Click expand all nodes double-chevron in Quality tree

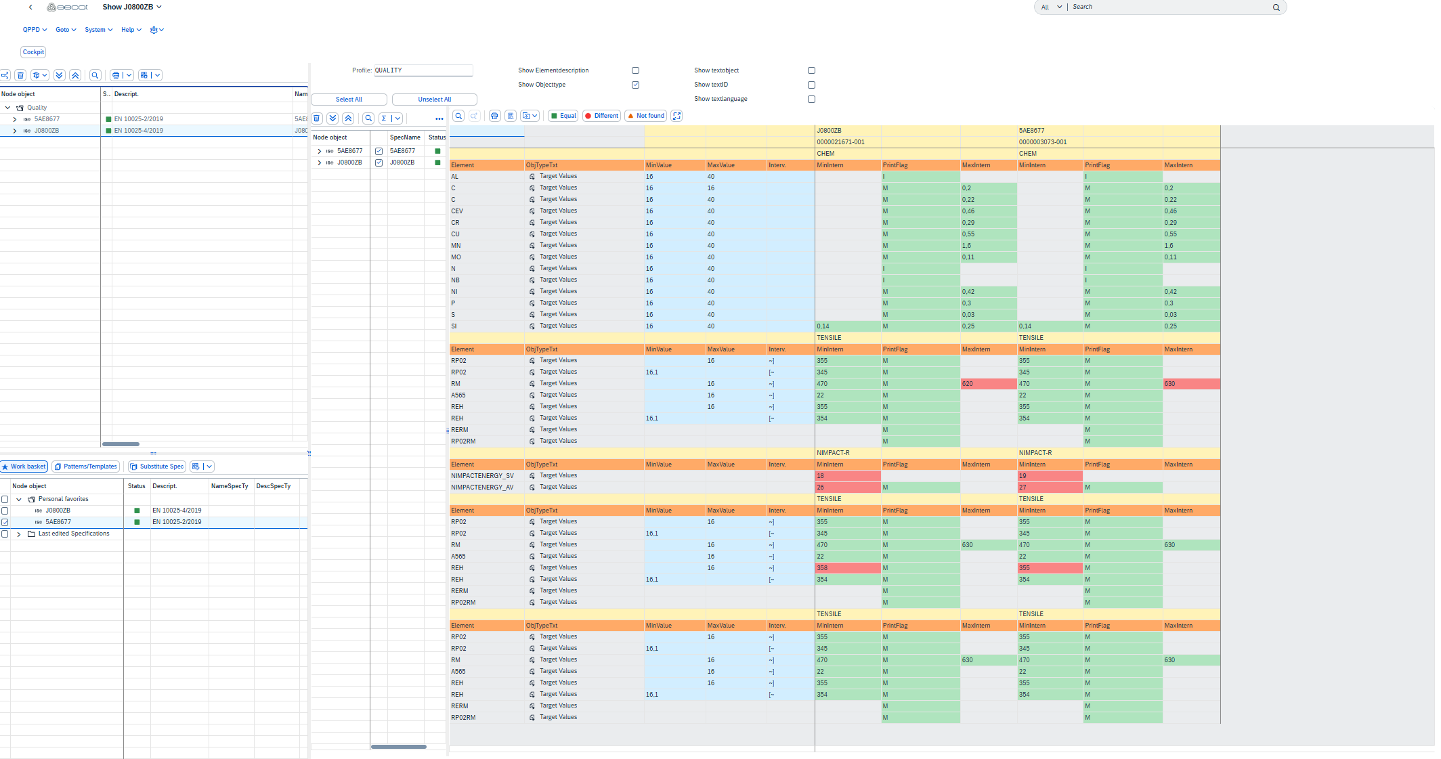pyautogui.click(x=59, y=75)
